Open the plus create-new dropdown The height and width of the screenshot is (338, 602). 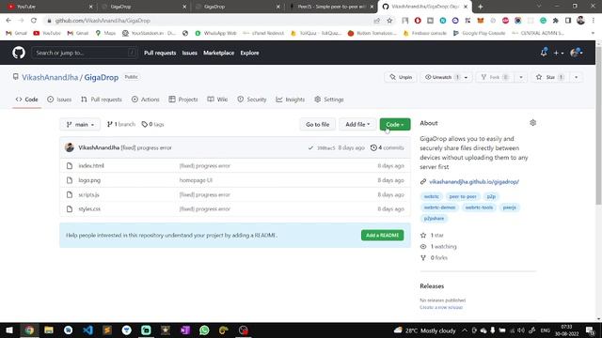click(558, 53)
